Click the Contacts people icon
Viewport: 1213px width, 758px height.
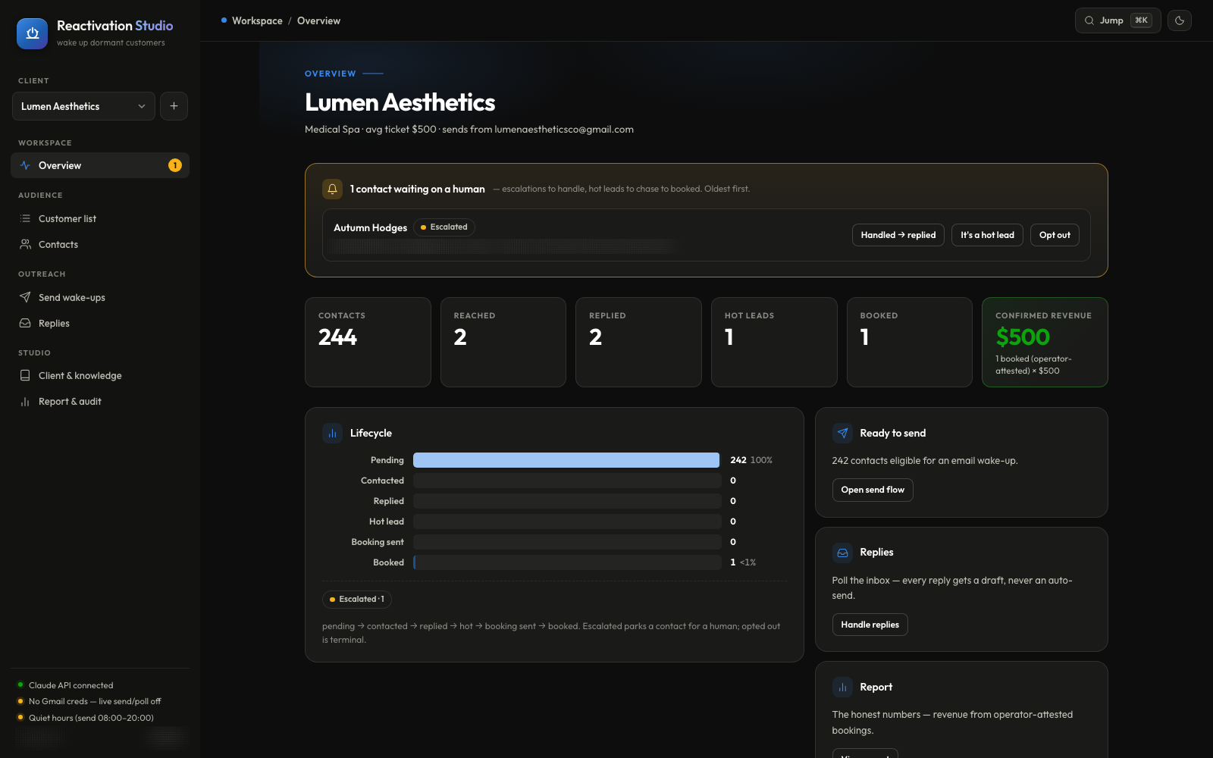25,244
